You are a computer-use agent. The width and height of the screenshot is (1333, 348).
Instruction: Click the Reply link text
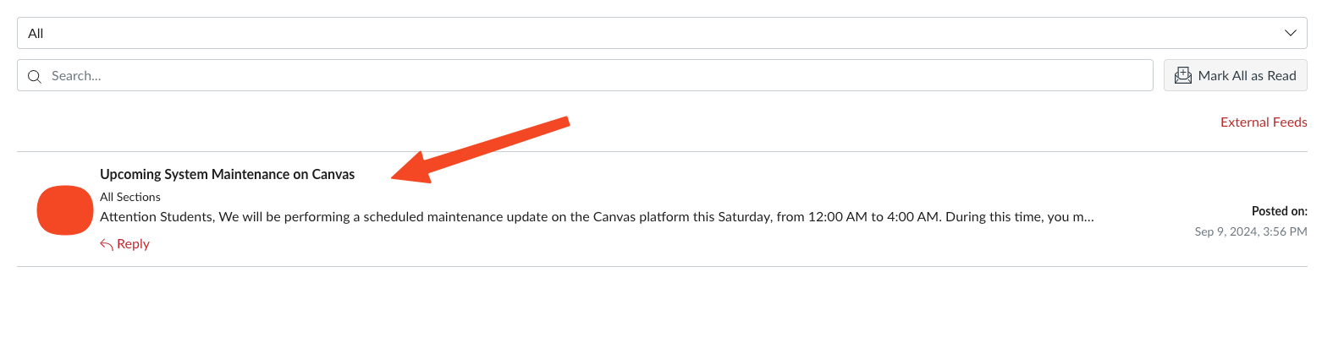pos(133,244)
